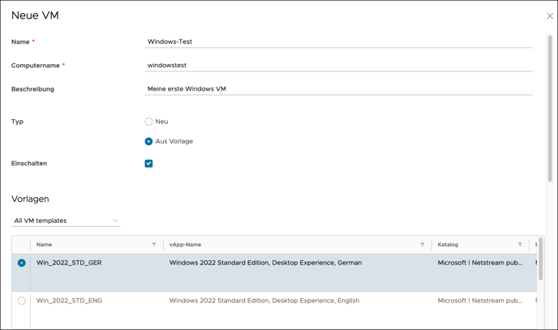This screenshot has width=558, height=330.
Task: Toggle the Einschalten checkbox
Action: coord(148,164)
